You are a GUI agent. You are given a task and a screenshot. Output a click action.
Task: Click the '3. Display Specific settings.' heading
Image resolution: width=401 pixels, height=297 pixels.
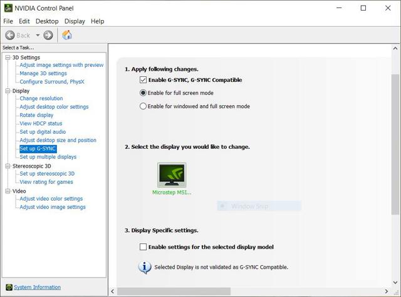pos(162,230)
